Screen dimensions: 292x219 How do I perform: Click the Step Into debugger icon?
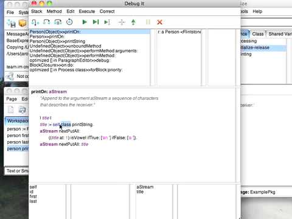point(35,22)
